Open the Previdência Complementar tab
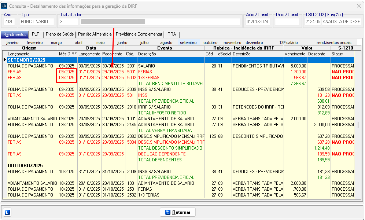This screenshot has width=365, height=220. click(x=139, y=34)
